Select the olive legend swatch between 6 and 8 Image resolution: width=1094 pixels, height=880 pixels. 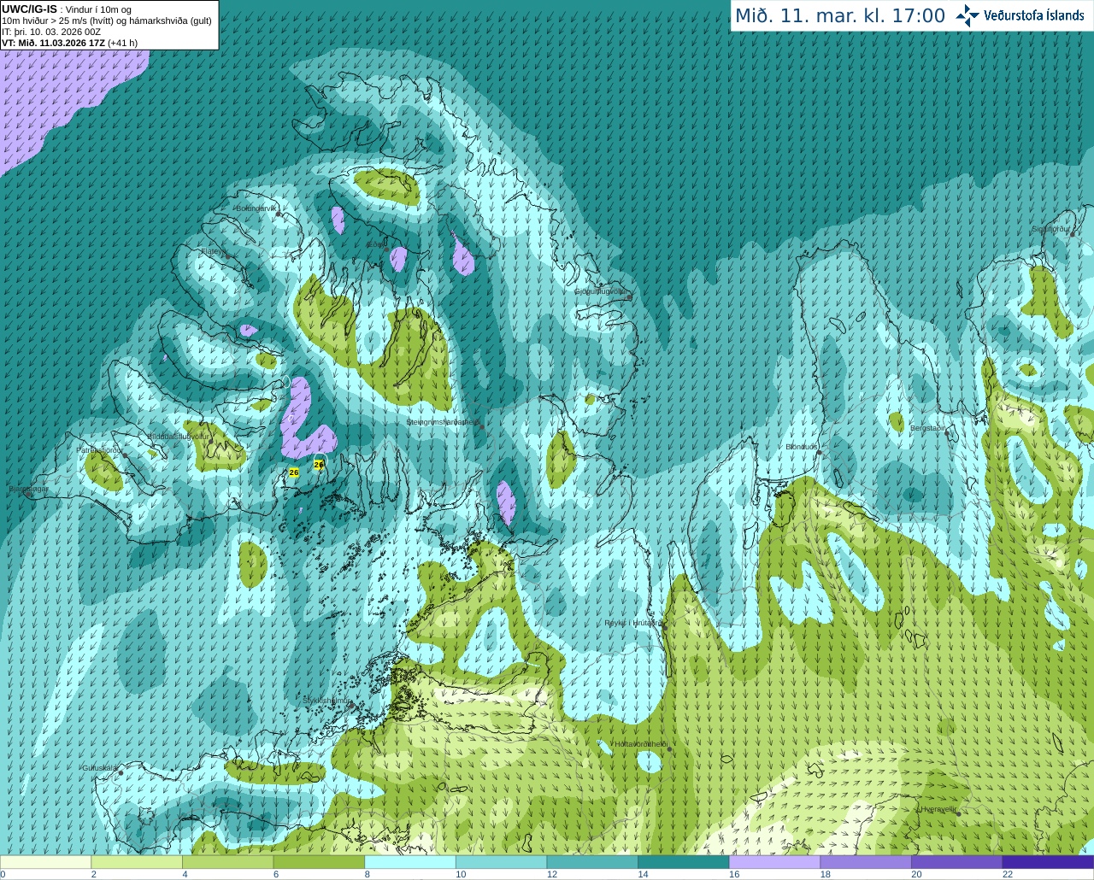click(319, 862)
